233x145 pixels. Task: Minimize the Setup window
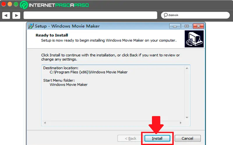pos(175,26)
